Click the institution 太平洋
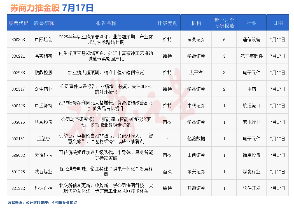 (x=196, y=73)
